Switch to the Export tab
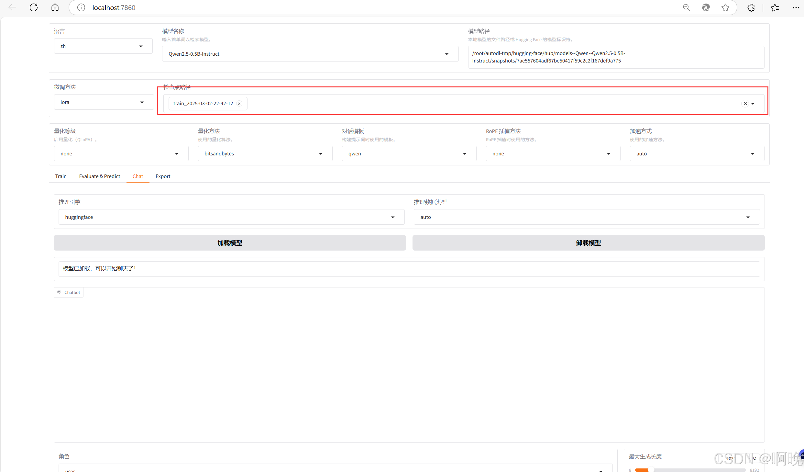Viewport: 804px width, 472px height. 163,176
